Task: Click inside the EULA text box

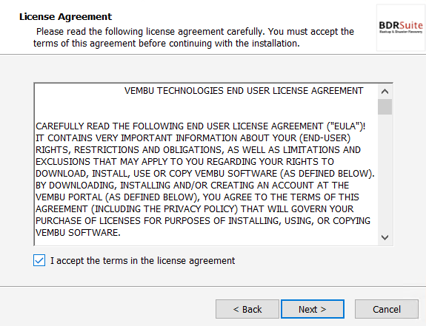Action: coord(206,165)
